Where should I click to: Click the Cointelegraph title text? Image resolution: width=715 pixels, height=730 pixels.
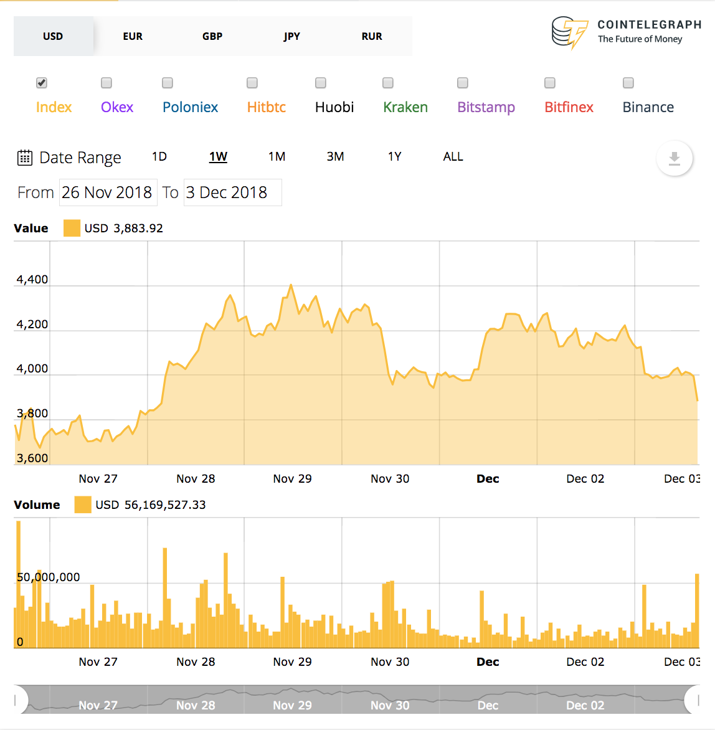point(650,25)
